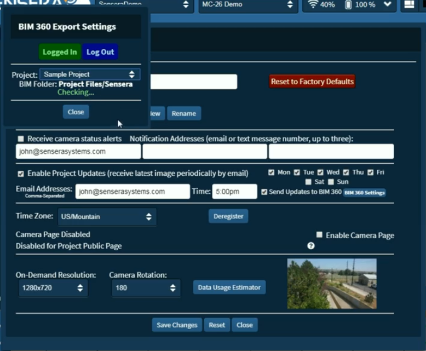Open the Data Usage Estimator
This screenshot has height=351, width=426.
229,287
